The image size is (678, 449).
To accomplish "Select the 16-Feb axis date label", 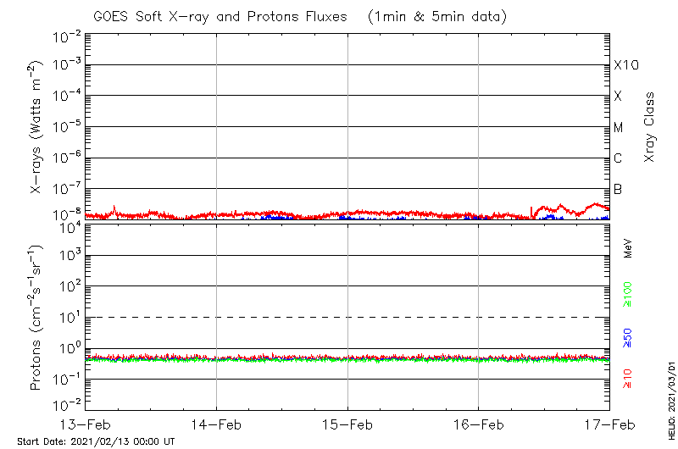I will pyautogui.click(x=479, y=424).
